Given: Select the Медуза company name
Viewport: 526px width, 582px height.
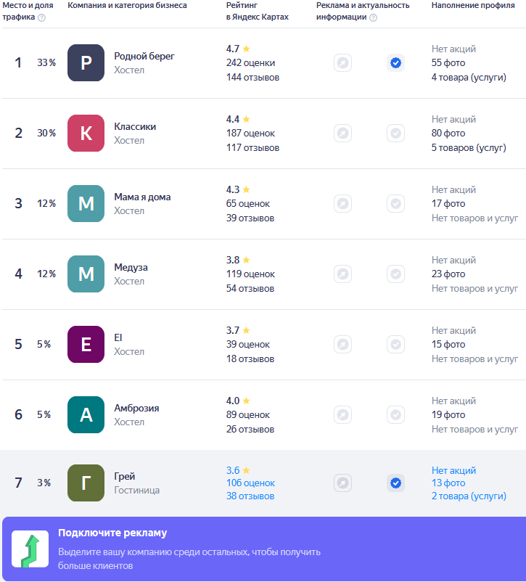Looking at the screenshot, I should pos(131,267).
